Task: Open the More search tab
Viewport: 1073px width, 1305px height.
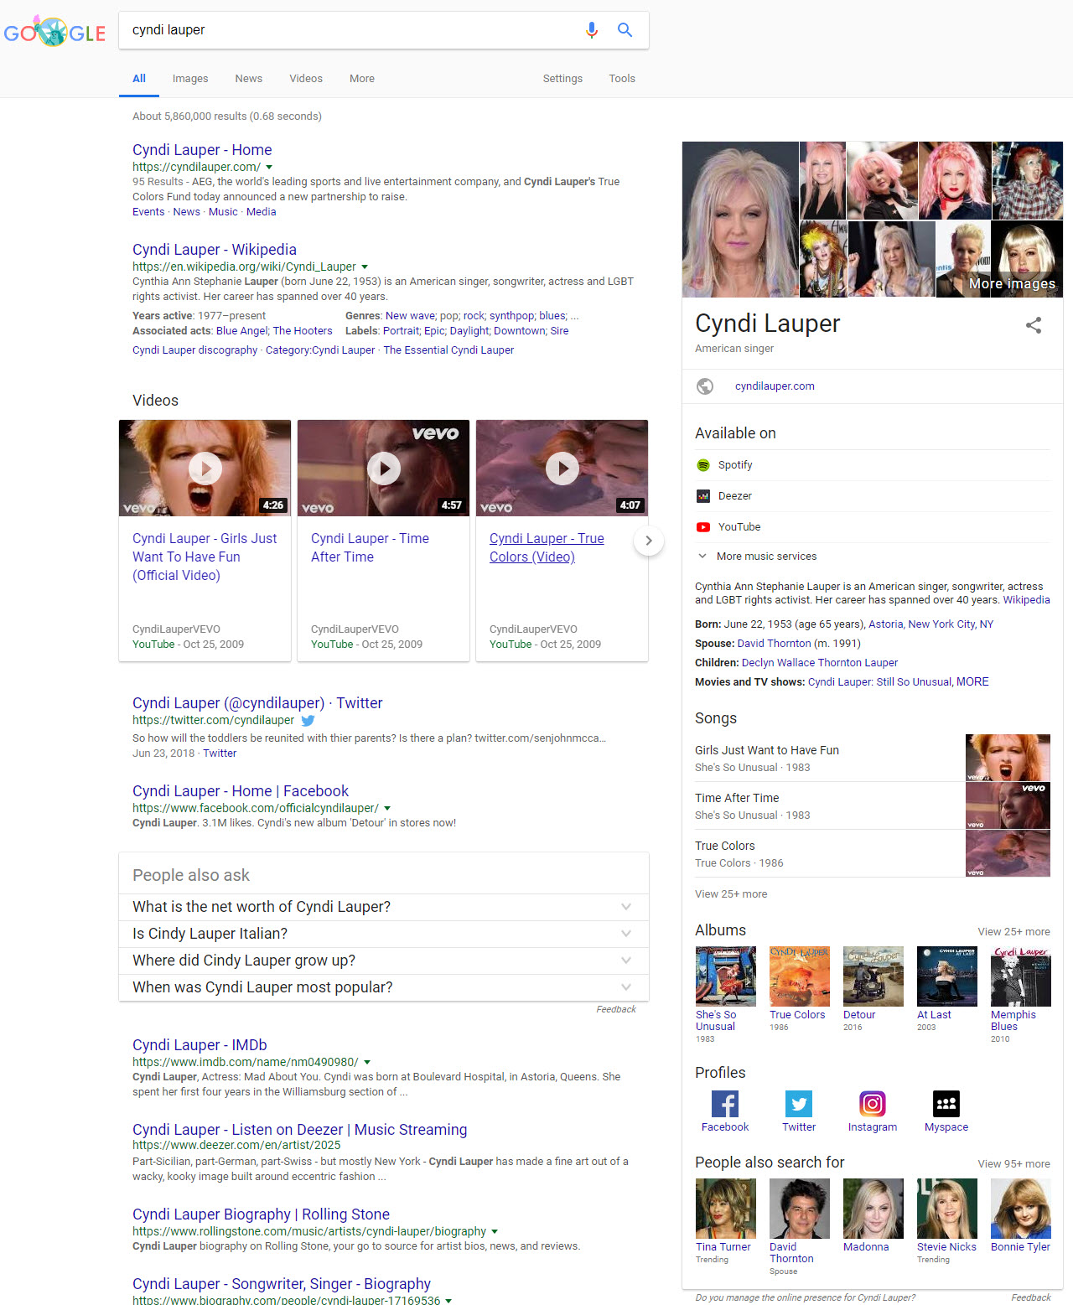Action: pyautogui.click(x=362, y=79)
